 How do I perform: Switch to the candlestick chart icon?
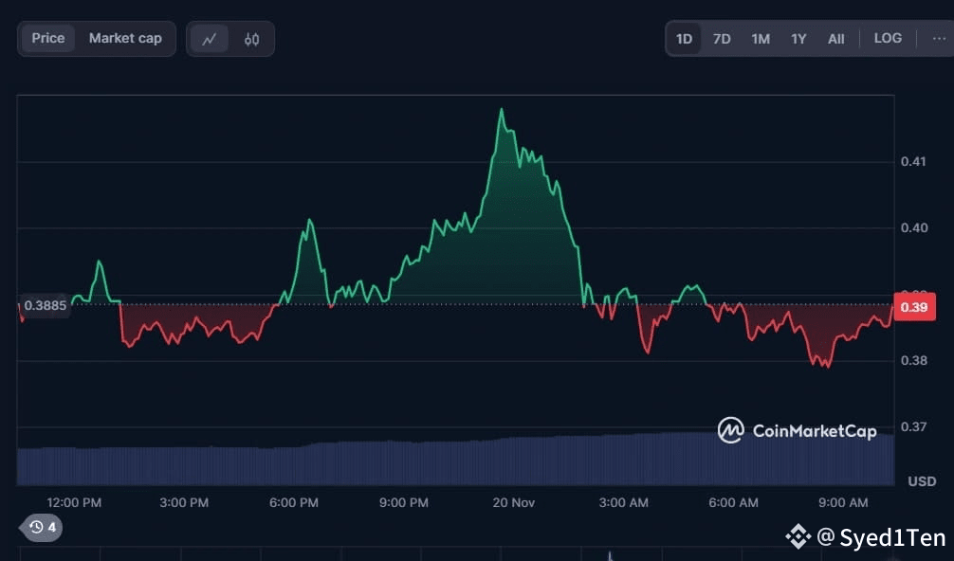click(252, 39)
